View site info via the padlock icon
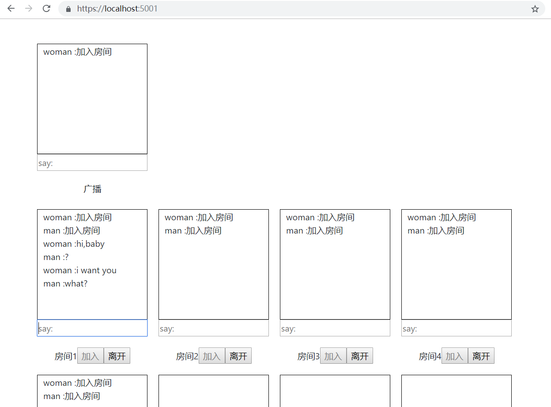The image size is (551, 407). [x=68, y=9]
